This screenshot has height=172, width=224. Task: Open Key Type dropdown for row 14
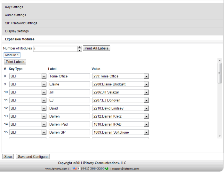click(28, 124)
